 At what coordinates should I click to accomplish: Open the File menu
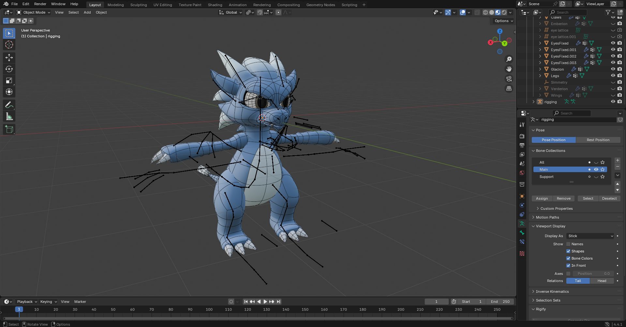(14, 4)
